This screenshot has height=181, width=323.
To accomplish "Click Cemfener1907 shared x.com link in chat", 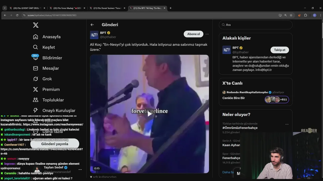I will (x=42, y=151).
